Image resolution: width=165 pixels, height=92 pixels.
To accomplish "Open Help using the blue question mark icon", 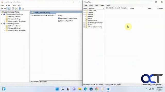I will 20,8.
